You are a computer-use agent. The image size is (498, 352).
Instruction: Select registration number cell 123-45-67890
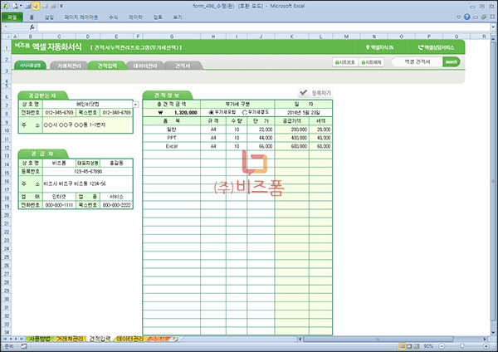(x=88, y=172)
